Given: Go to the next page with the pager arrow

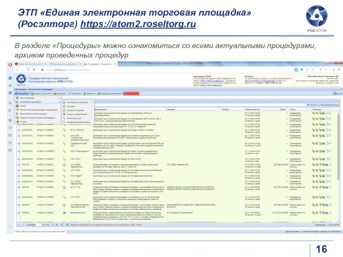Looking at the screenshot, I should pyautogui.click(x=53, y=224).
